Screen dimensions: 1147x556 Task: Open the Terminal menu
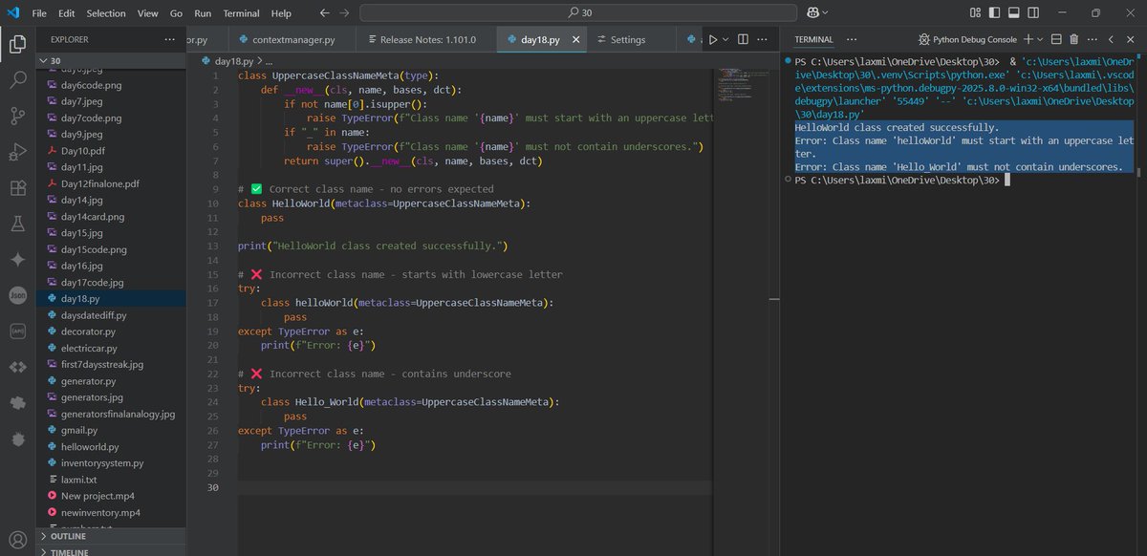click(x=241, y=13)
